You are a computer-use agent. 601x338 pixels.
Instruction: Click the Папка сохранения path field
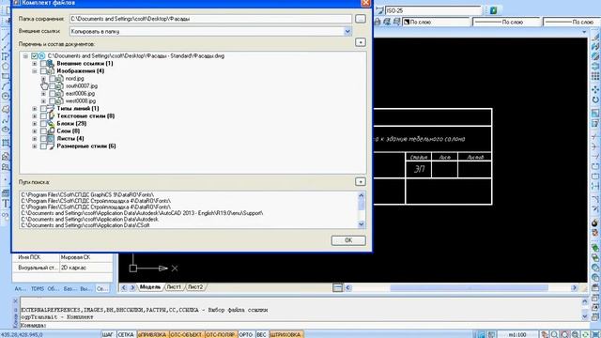(210, 19)
